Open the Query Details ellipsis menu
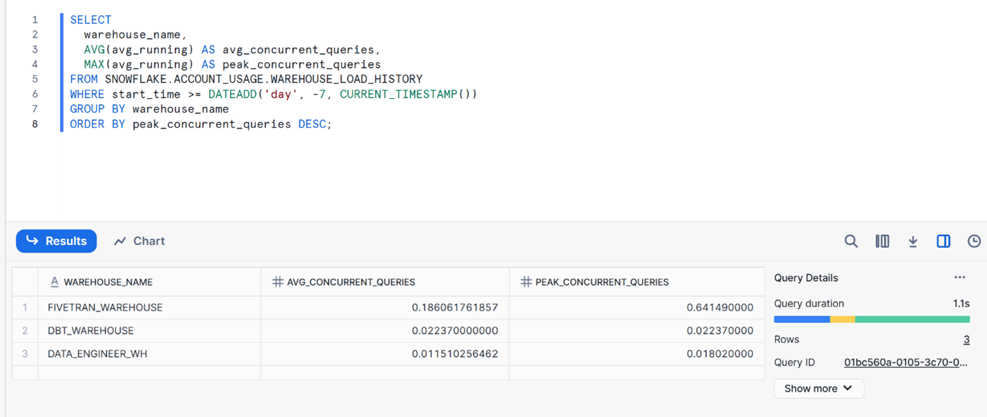Viewport: 987px width, 417px height. tap(959, 278)
